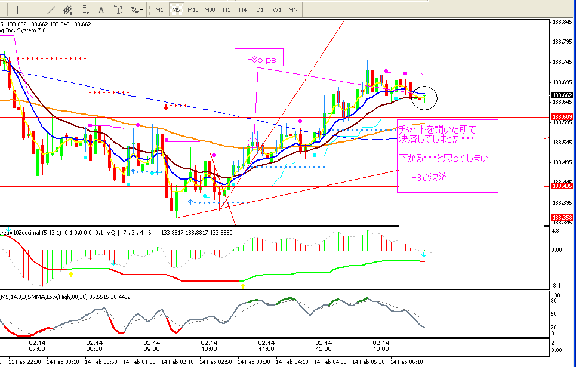Screen dimensions: 576x367
Task: Click the 133.845 price scale value
Action: [x=562, y=21]
